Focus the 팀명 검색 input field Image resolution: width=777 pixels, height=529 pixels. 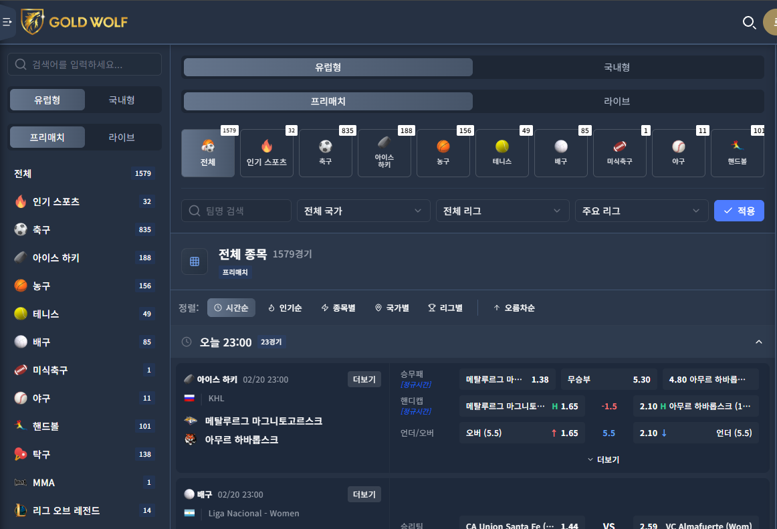(x=236, y=211)
